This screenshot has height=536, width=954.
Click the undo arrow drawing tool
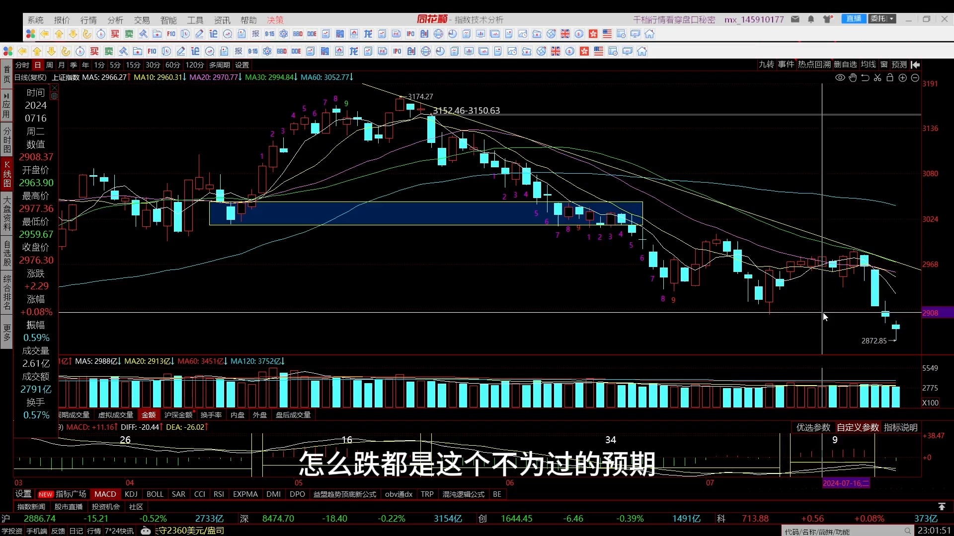tap(865, 77)
